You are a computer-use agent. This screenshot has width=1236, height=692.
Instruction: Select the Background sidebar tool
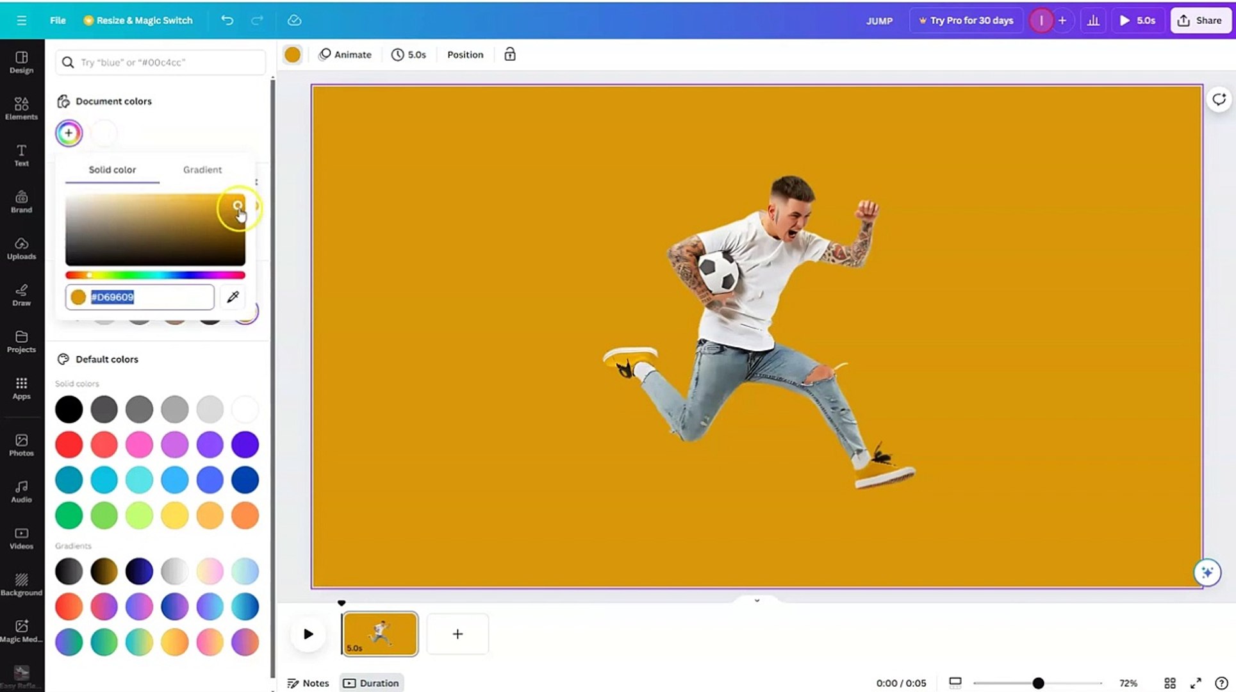click(21, 583)
